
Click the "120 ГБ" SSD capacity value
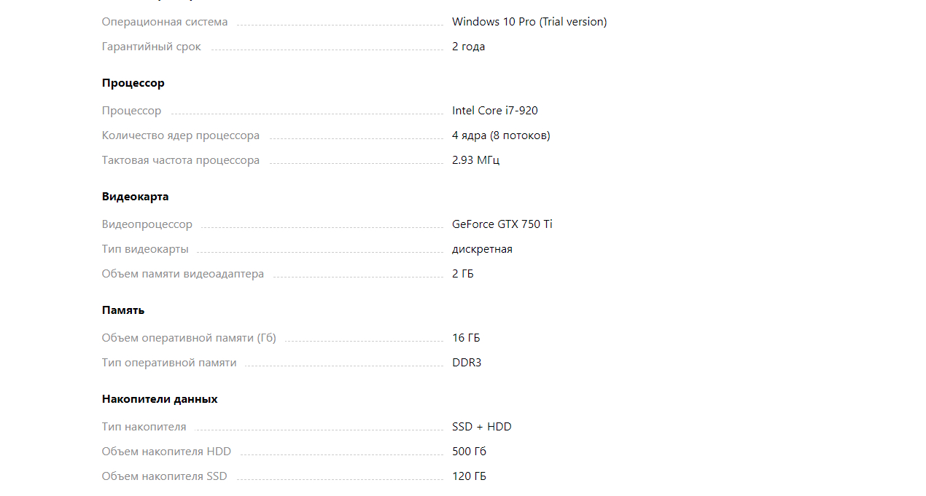pyautogui.click(x=469, y=476)
